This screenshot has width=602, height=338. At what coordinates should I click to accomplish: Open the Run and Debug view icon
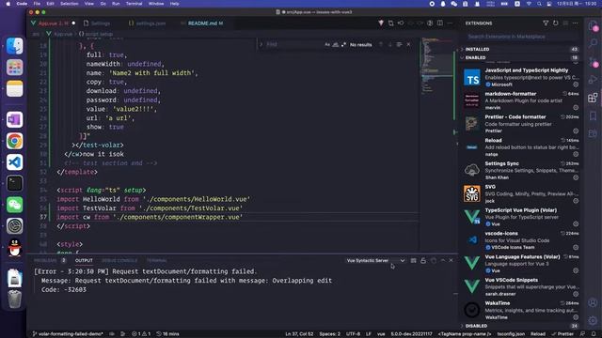[x=594, y=79]
